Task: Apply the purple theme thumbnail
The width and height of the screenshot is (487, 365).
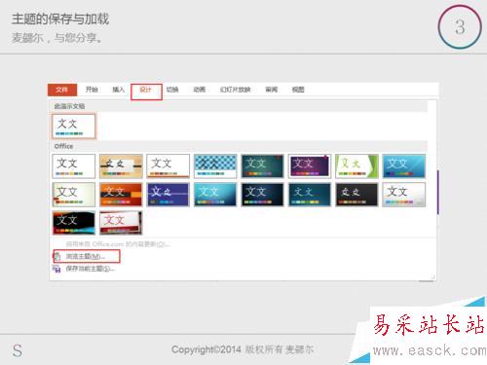Action: pos(310,166)
